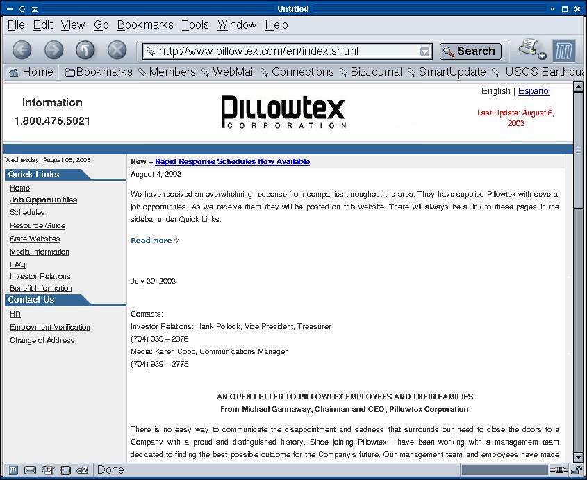Open the Window menu

(x=237, y=25)
